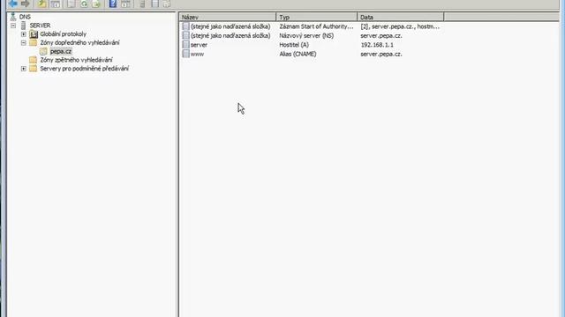This screenshot has height=317, width=565.
Task: Select the Názvový server row name
Action: (x=230, y=35)
